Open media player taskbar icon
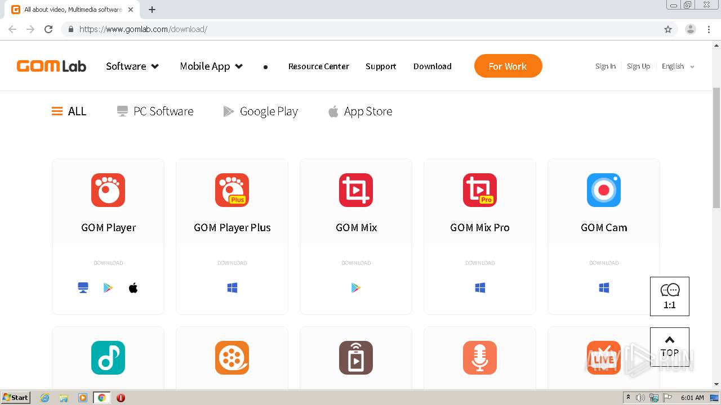 (83, 398)
